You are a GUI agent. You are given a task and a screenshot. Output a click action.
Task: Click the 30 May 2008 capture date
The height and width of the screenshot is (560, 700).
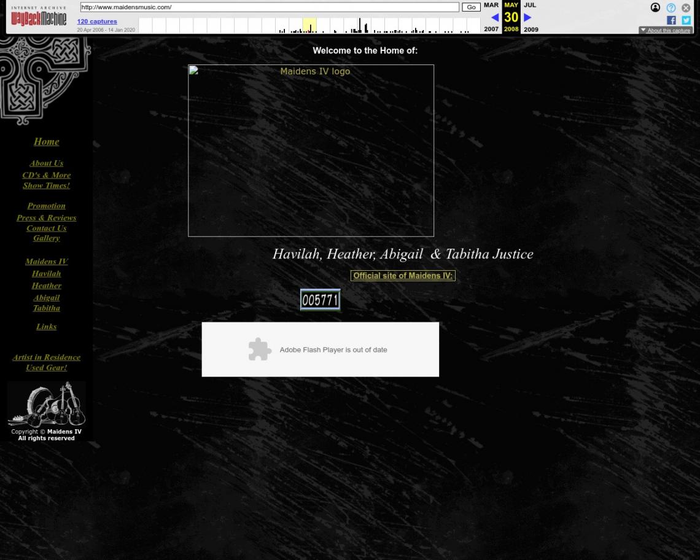pyautogui.click(x=511, y=17)
